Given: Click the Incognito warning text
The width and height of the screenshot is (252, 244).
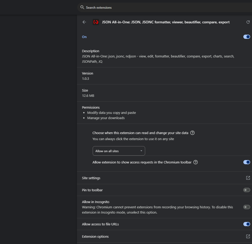Looking at the screenshot, I should point(157,210).
